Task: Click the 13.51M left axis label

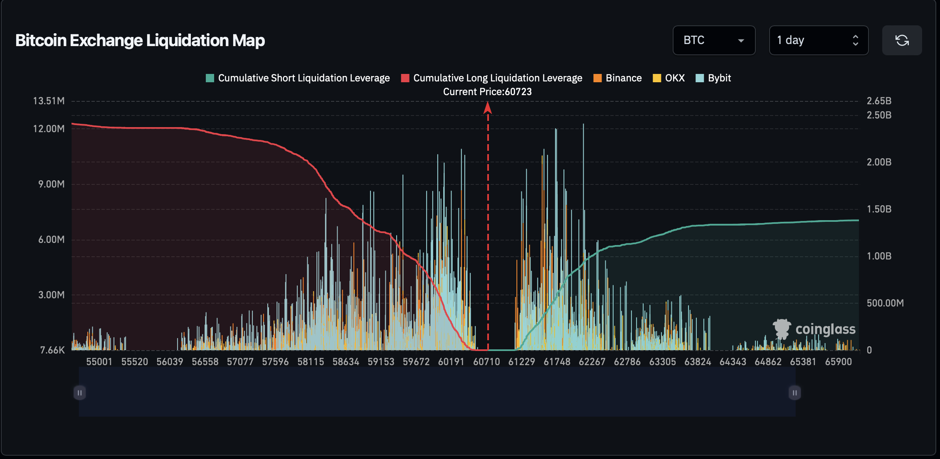Action: pos(49,101)
